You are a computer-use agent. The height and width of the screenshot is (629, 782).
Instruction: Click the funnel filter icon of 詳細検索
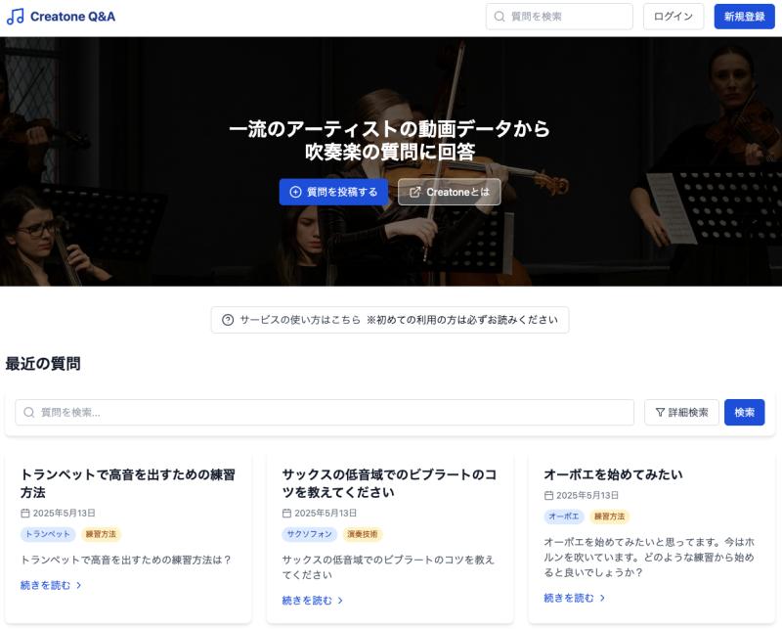660,413
